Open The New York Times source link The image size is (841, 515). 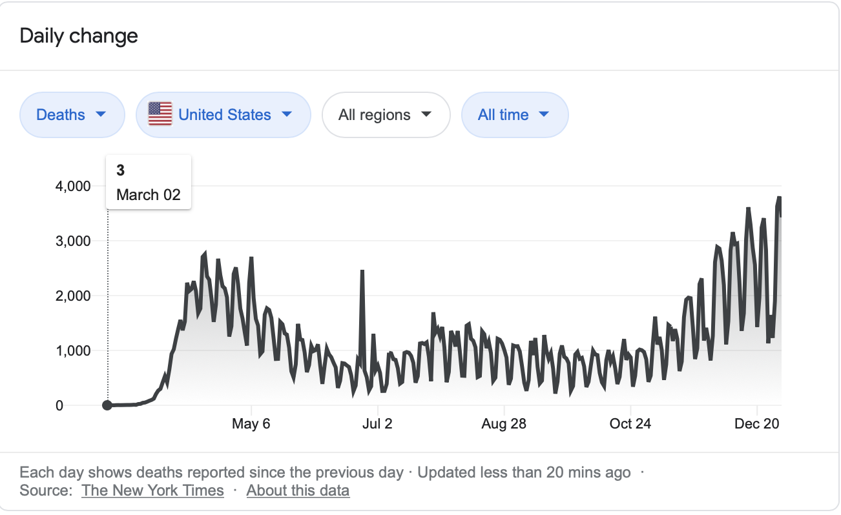point(152,490)
